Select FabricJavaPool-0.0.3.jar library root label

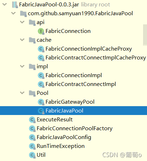click(x=65, y=5)
